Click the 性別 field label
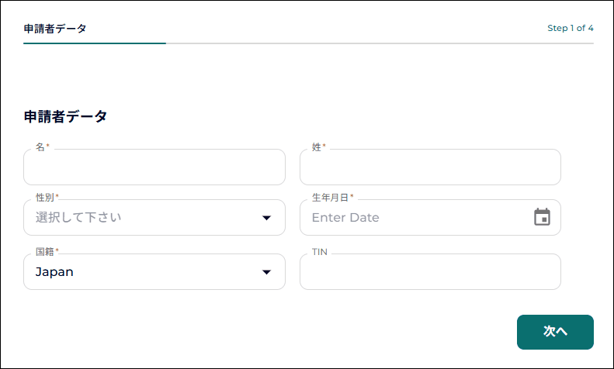This screenshot has height=369, width=614. (x=47, y=197)
